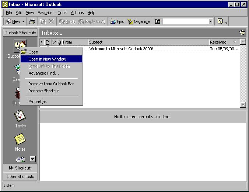Click the Tasks shortcut label
The height and width of the screenshot is (192, 249).
click(x=21, y=126)
